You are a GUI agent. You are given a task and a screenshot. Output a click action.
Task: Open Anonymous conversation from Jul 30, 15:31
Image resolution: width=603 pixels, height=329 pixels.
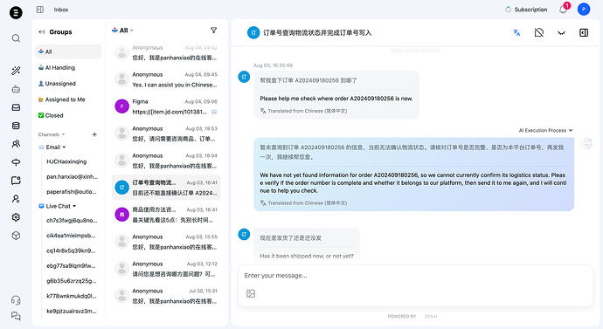(x=166, y=296)
